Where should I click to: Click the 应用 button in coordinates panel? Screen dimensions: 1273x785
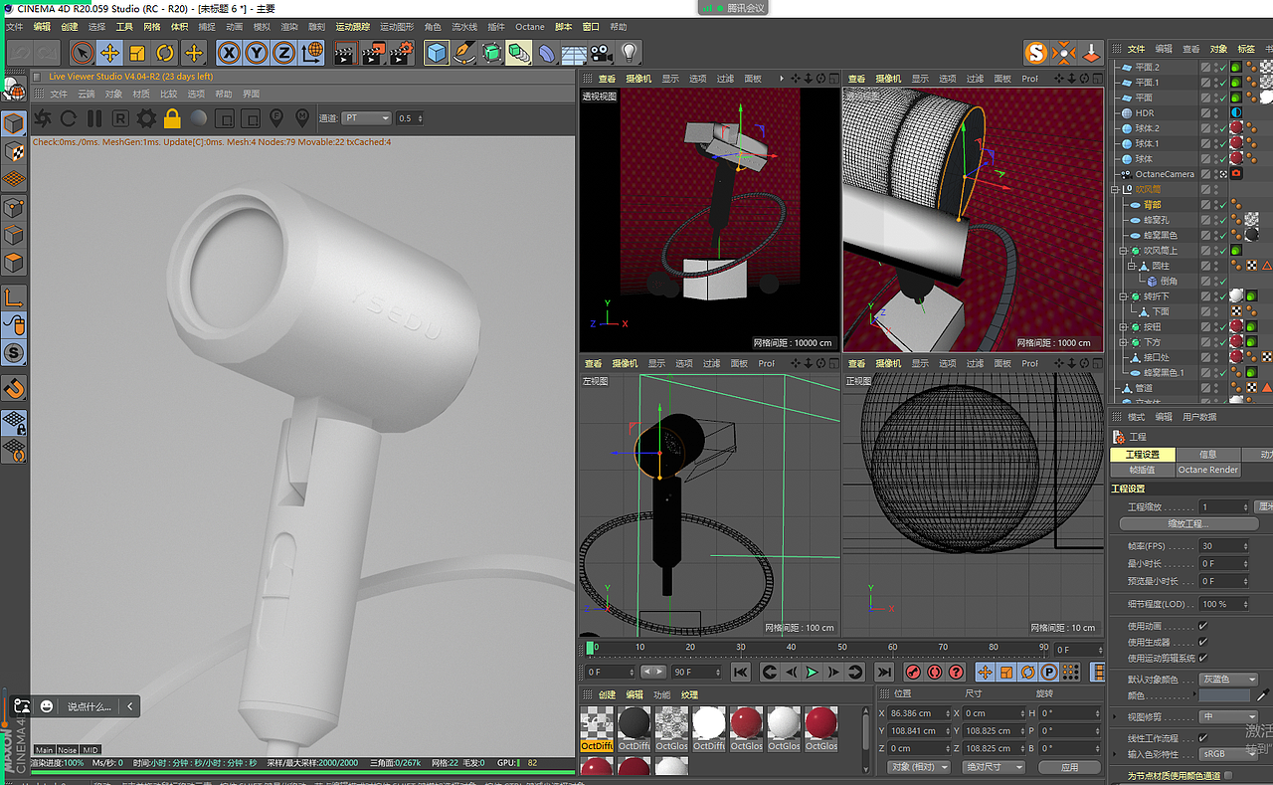[1069, 767]
